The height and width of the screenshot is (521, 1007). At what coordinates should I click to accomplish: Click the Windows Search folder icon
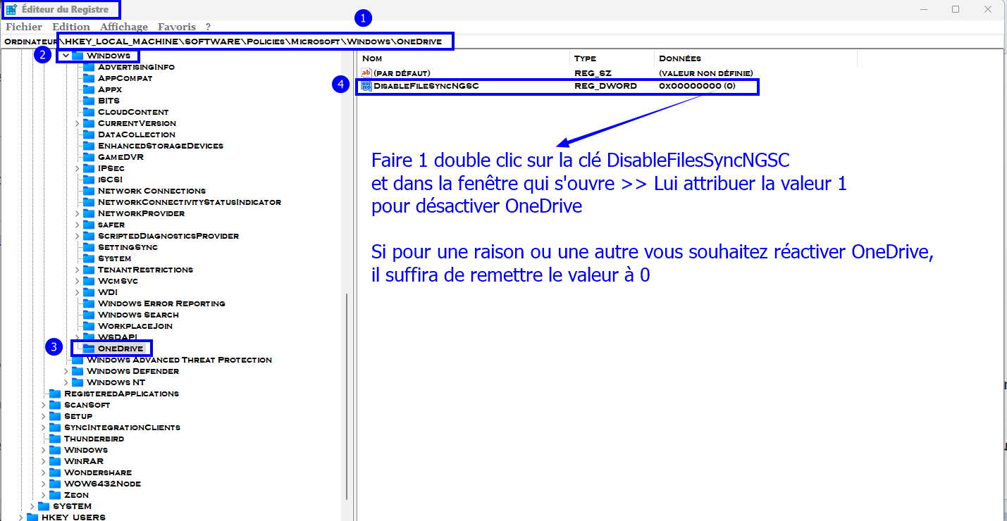89,315
